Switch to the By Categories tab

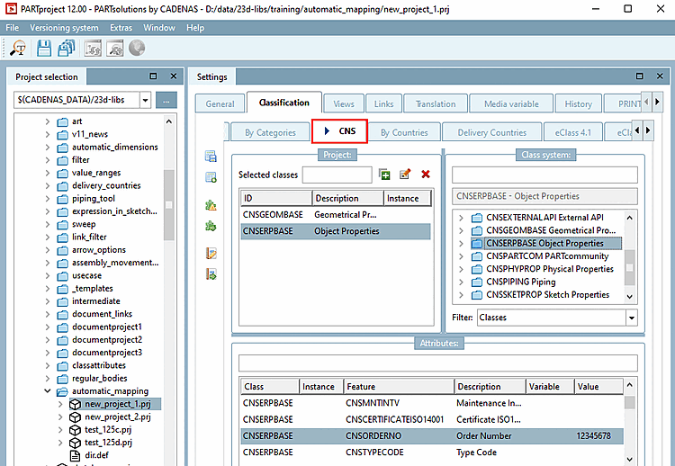[270, 132]
